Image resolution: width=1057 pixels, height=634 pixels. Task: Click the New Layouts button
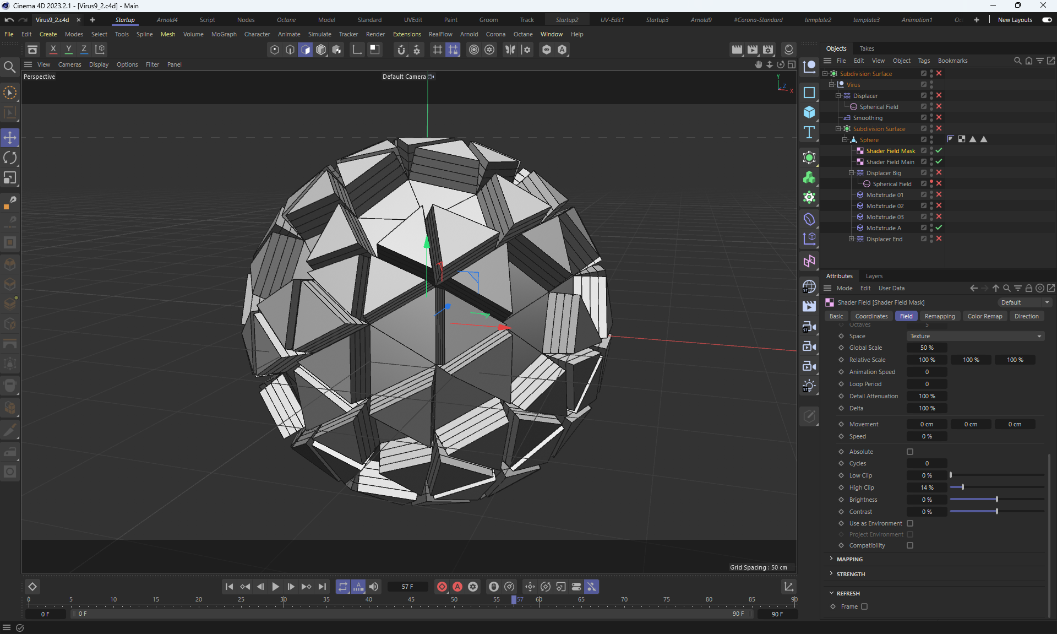[x=1015, y=20]
